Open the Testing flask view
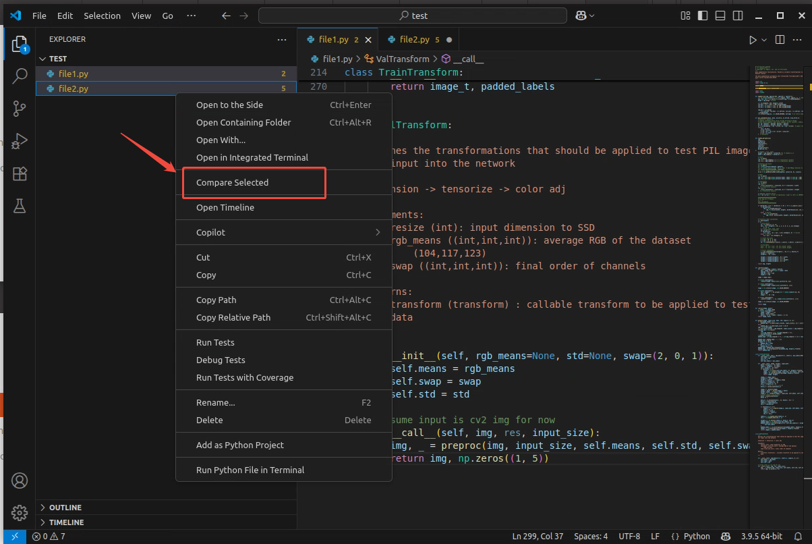 click(x=20, y=206)
